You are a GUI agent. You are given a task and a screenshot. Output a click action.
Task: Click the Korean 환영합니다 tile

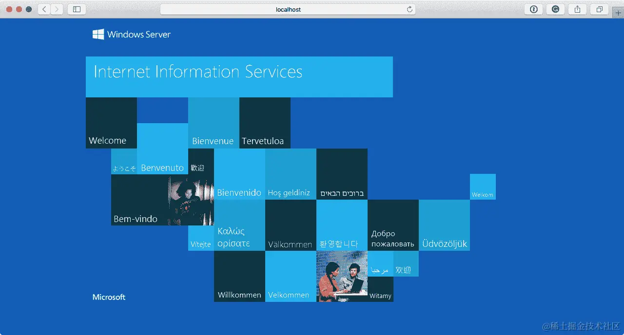click(x=342, y=225)
